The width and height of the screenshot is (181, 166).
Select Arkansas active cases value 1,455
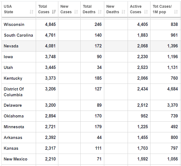[142, 138]
